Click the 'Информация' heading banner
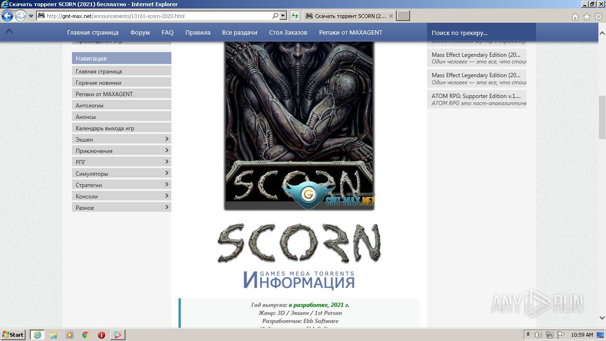The height and width of the screenshot is (341, 606). point(299,280)
